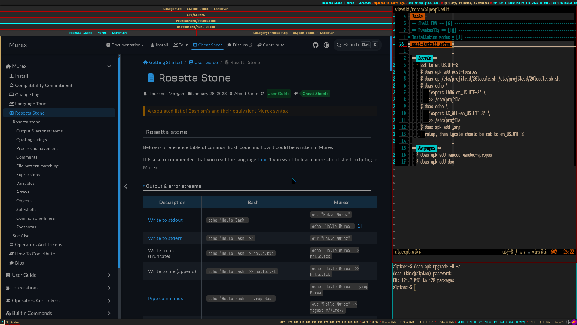Switch to Category:Production Alpine Linux tab
This screenshot has height=325, width=577.
click(x=294, y=33)
